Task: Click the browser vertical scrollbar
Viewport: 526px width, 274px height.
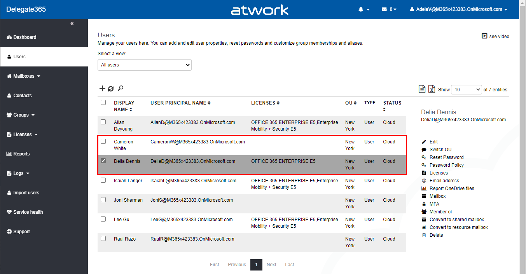Action: 523,137
